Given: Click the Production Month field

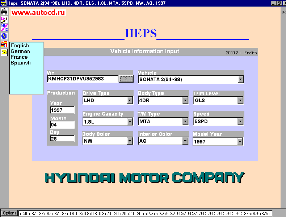Looking at the screenshot, I should click(x=62, y=125).
